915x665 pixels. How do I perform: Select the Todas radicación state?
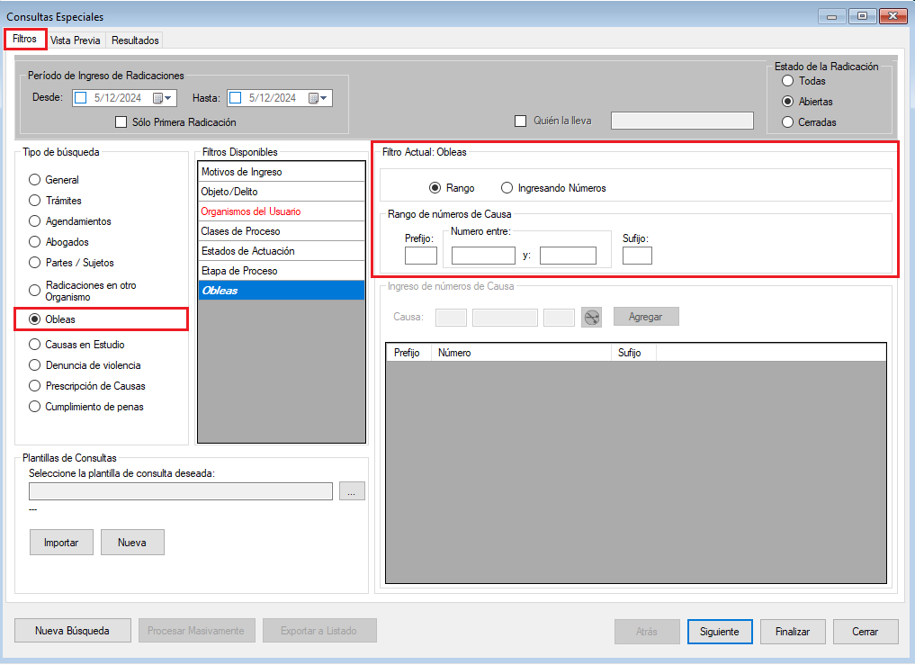(x=788, y=81)
